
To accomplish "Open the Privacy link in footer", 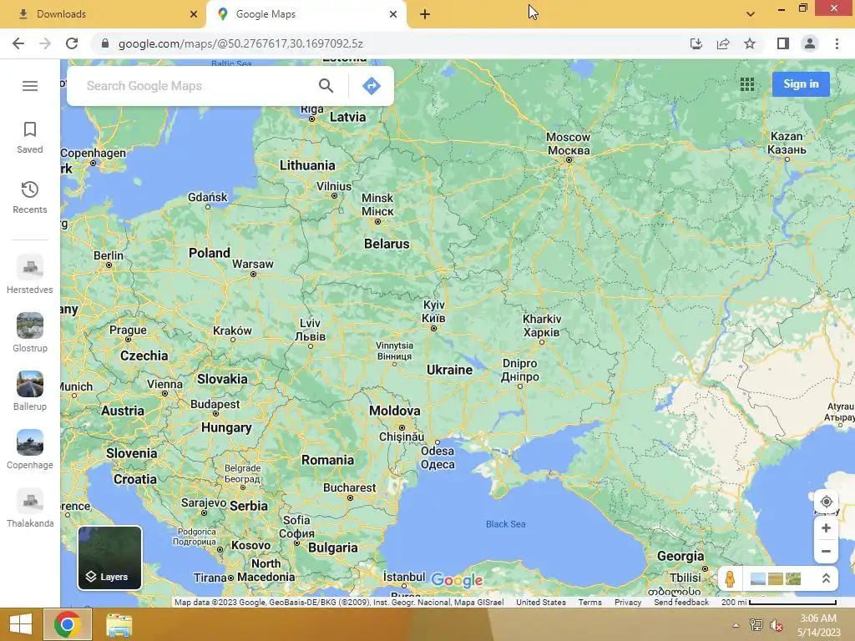I will click(x=628, y=603).
